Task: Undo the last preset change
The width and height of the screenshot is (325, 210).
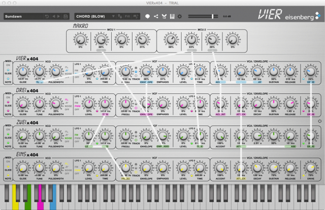Action: (x=47, y=16)
